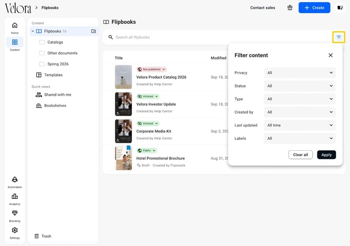Open Settings gear icon
Viewport: 350px width, 246px height.
15,230
